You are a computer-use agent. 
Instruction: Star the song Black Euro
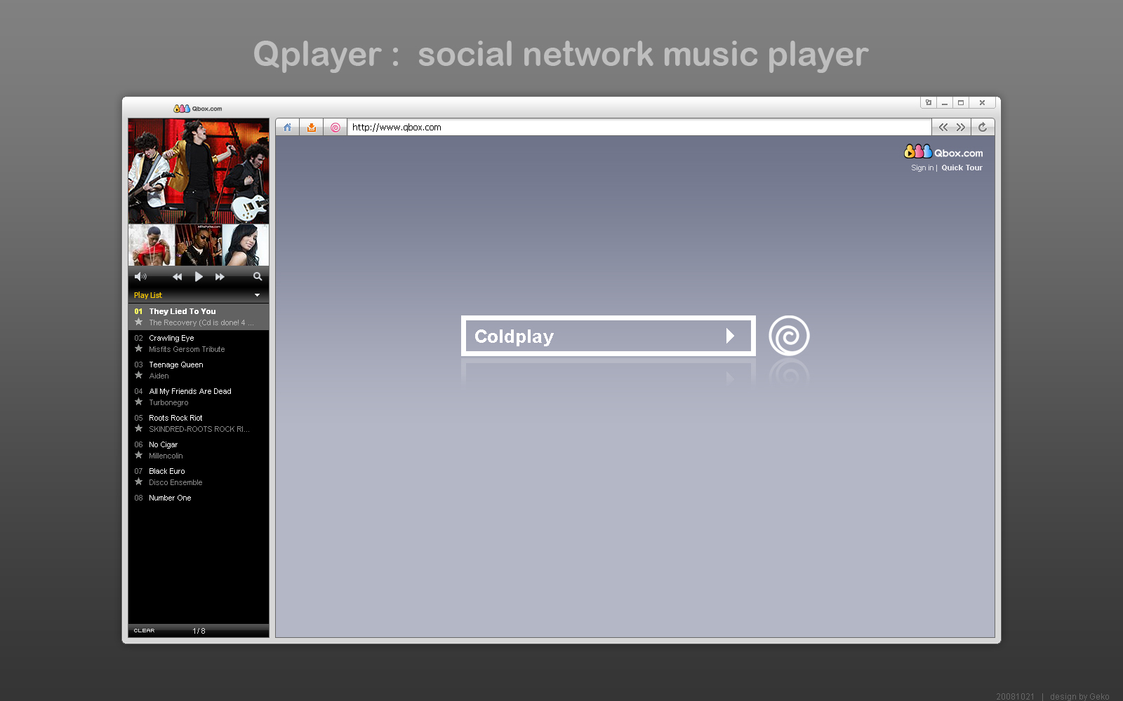click(x=138, y=482)
